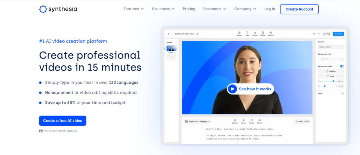Viewport: 360px width, 155px height.
Task: Click the Create Account button
Action: coord(299,9)
